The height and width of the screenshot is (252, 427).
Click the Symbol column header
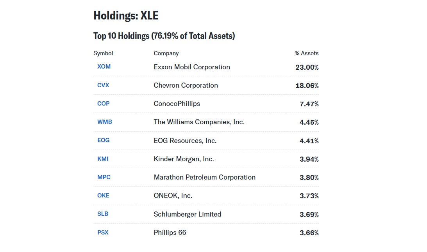tap(103, 53)
